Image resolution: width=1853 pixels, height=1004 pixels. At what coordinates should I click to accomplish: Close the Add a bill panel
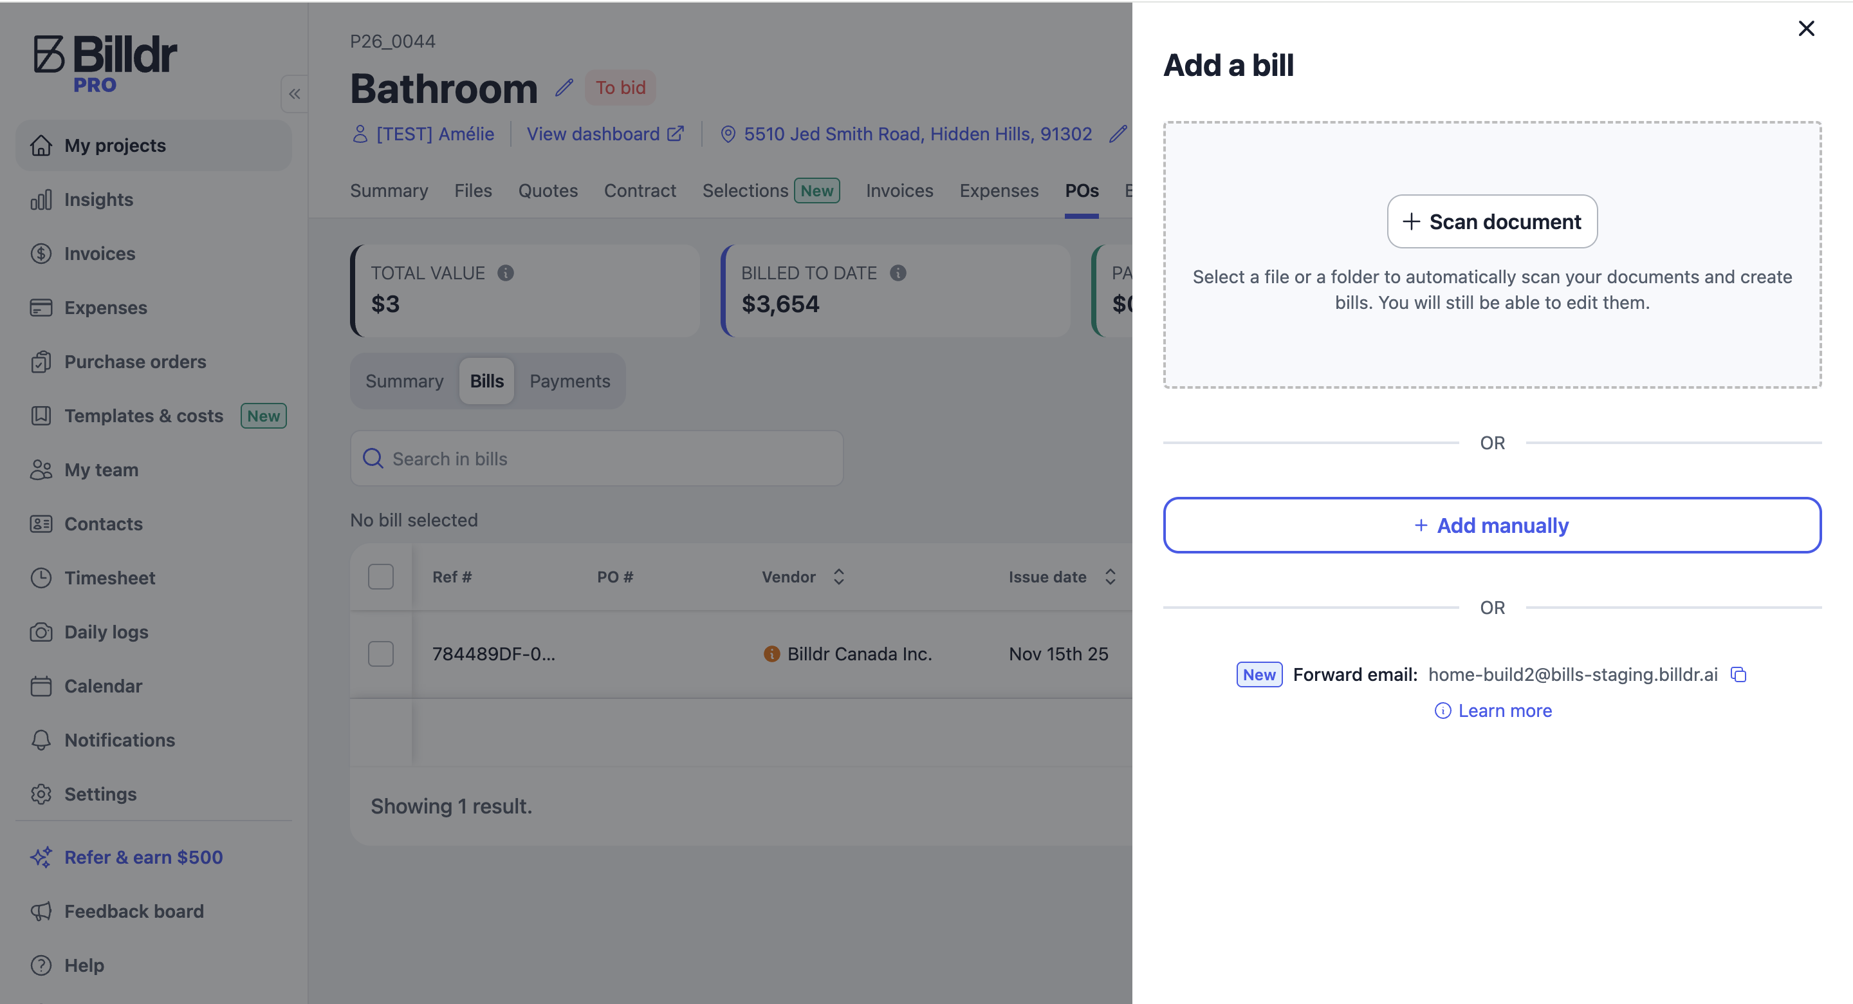tap(1806, 28)
